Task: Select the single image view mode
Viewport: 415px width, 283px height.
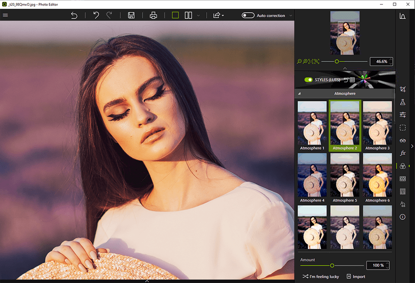Action: 175,16
